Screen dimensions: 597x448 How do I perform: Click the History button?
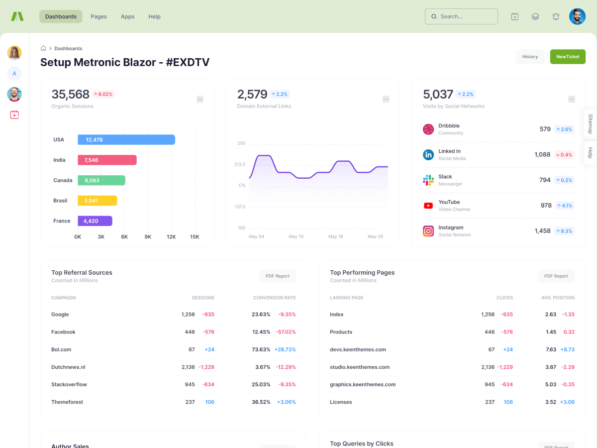coord(530,57)
